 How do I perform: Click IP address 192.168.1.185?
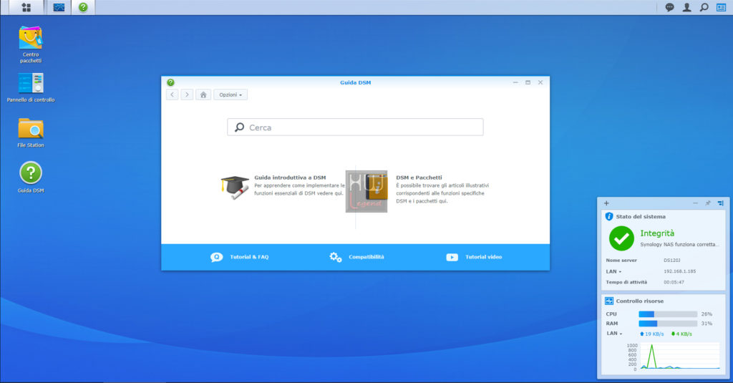pyautogui.click(x=680, y=271)
